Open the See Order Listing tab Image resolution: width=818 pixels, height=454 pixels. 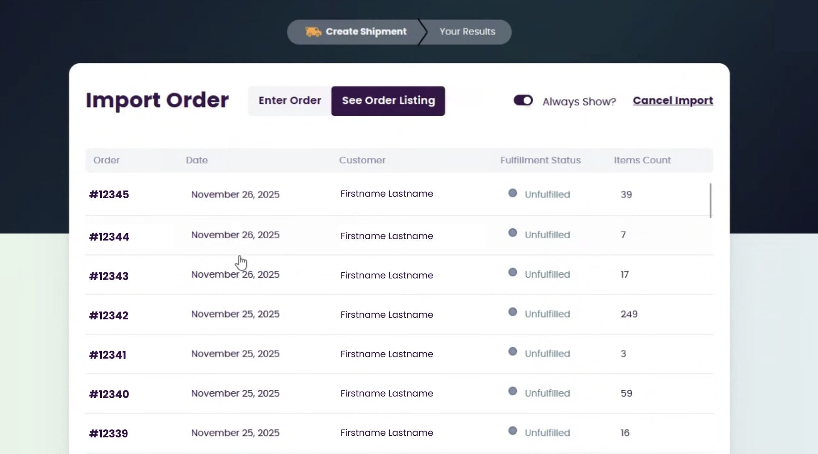point(388,101)
